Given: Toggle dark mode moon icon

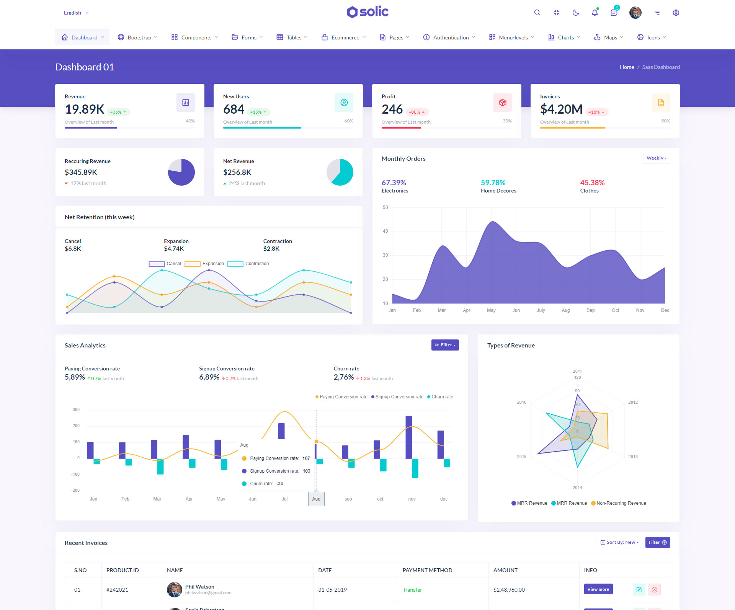Looking at the screenshot, I should pos(575,13).
